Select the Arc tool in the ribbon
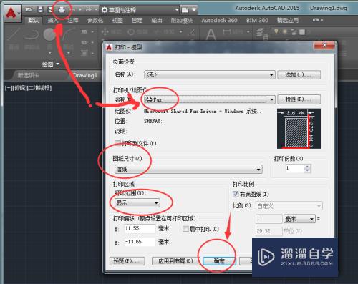This screenshot has width=358, height=284. (69, 35)
